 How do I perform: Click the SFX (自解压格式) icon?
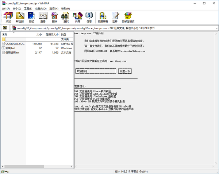click(128, 17)
